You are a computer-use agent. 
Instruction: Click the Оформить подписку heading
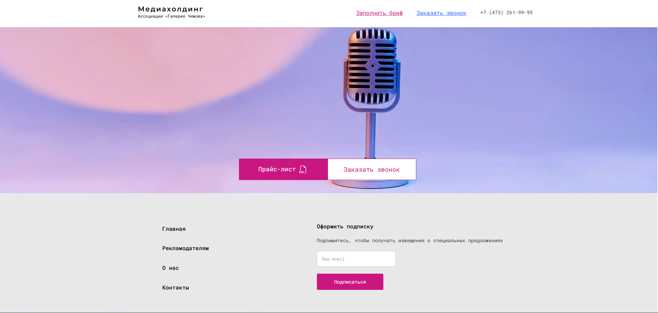click(x=345, y=227)
